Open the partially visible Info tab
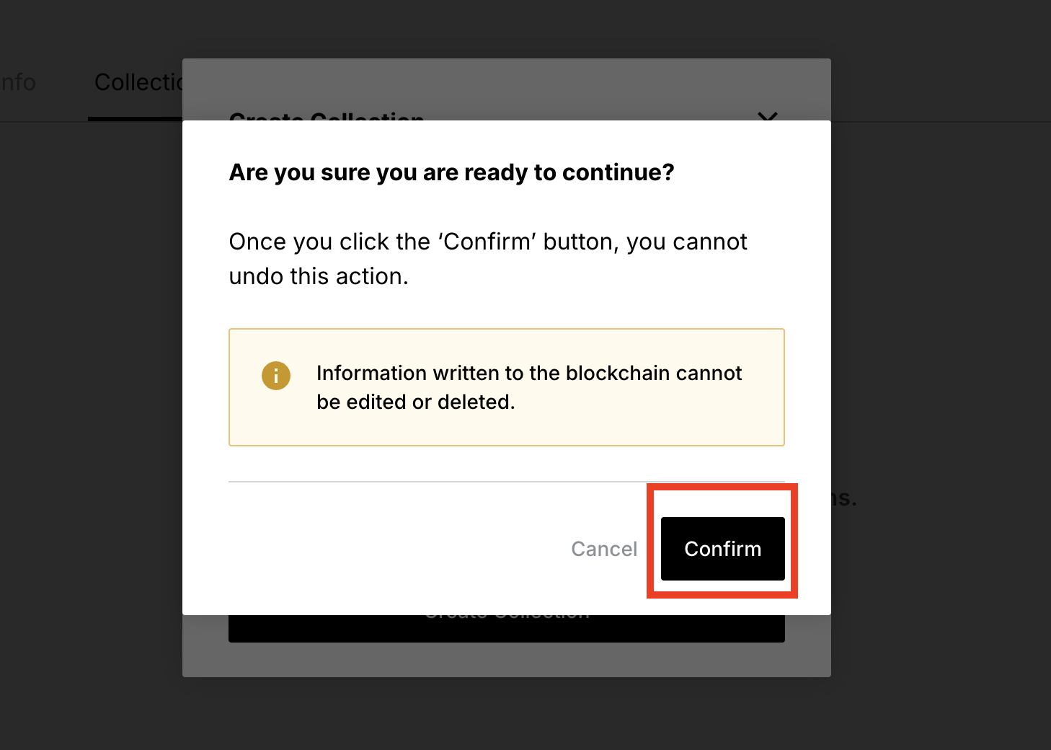Screen dimensions: 1051x750 [18, 82]
